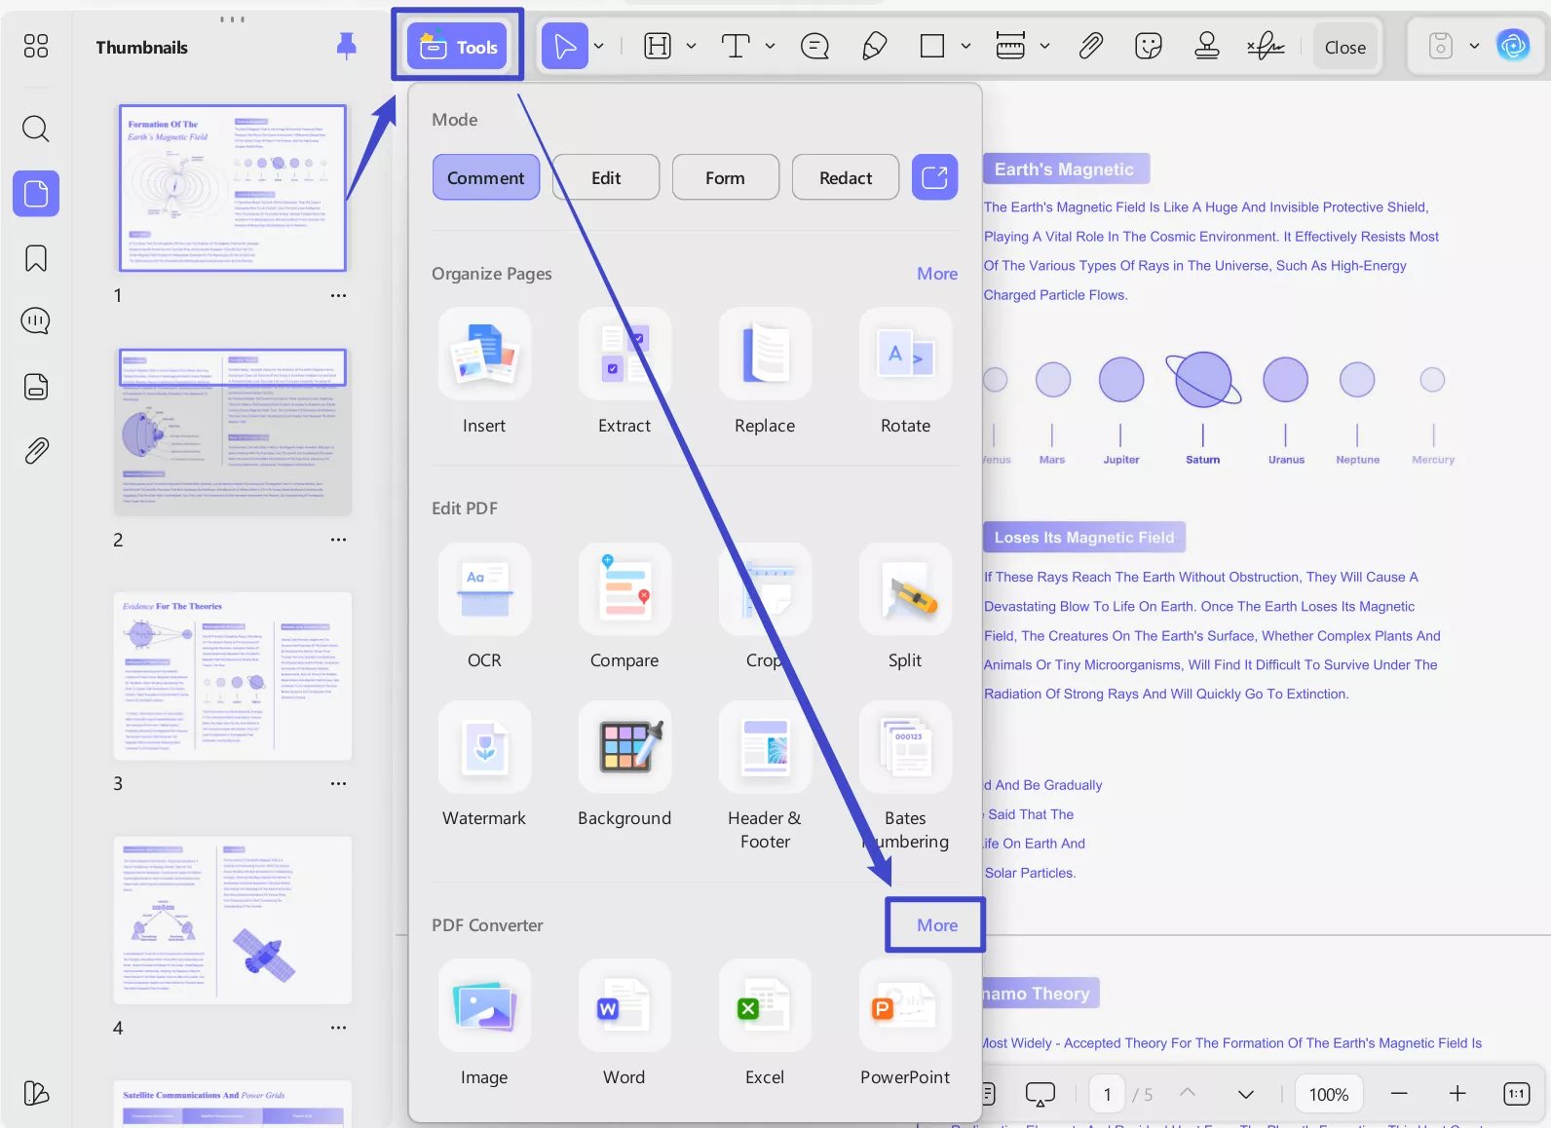Switch to Edit mode
Screen dimensions: 1551x1128
tap(606, 178)
